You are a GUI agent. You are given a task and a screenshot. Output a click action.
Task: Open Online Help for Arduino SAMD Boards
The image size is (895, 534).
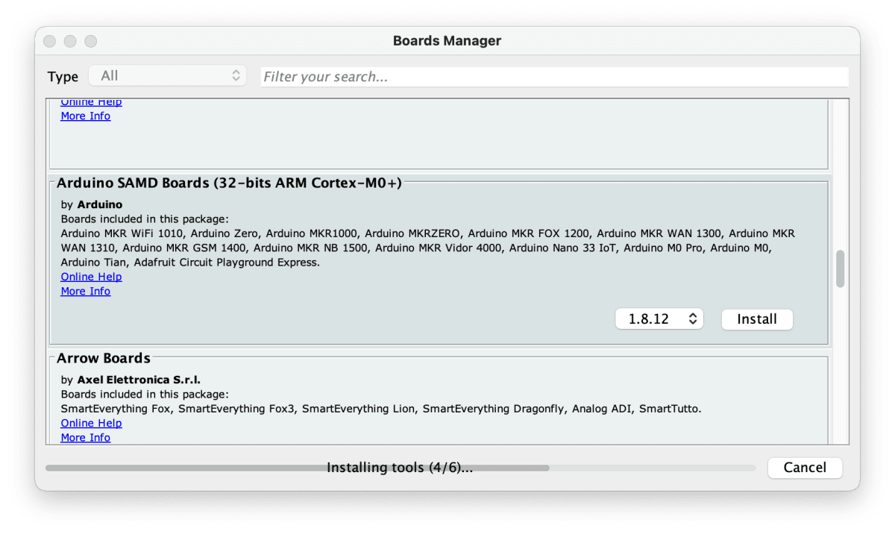tap(91, 277)
